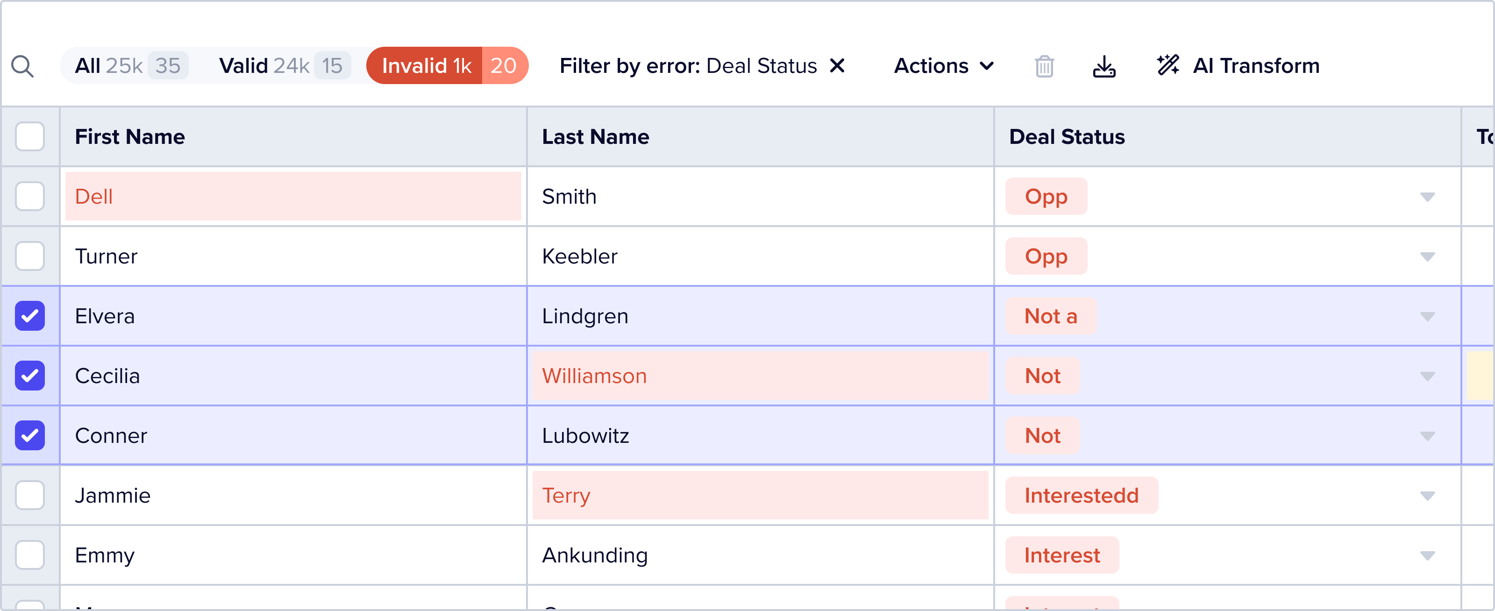Expand Deal Status dropdown for Cecilia row
The width and height of the screenshot is (1495, 611).
[x=1427, y=377]
